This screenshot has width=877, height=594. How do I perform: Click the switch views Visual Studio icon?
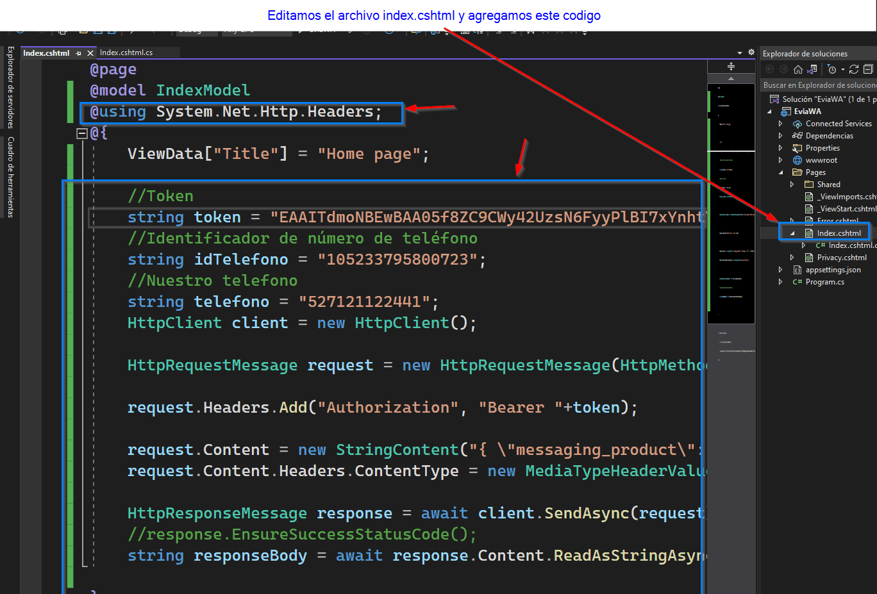coord(812,69)
